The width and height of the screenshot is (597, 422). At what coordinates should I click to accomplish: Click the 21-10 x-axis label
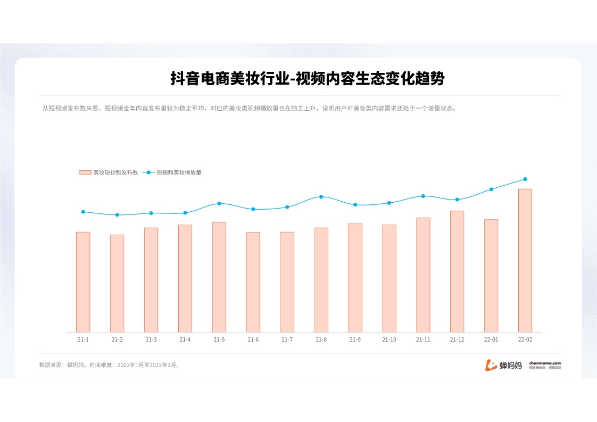(x=389, y=340)
